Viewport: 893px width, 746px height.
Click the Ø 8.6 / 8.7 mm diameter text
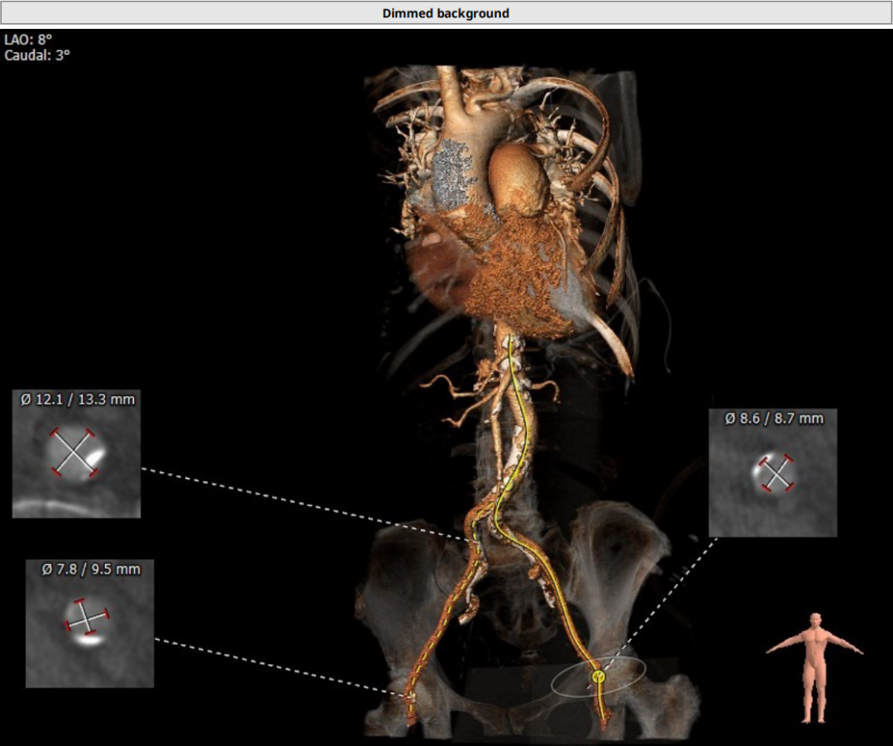click(774, 418)
